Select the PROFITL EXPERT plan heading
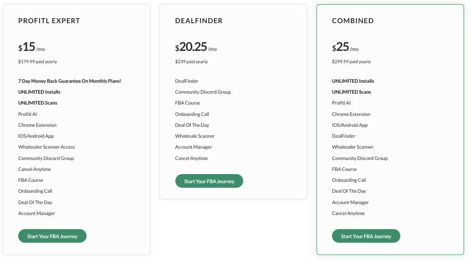Viewport: 470px width, 260px height. tap(49, 21)
